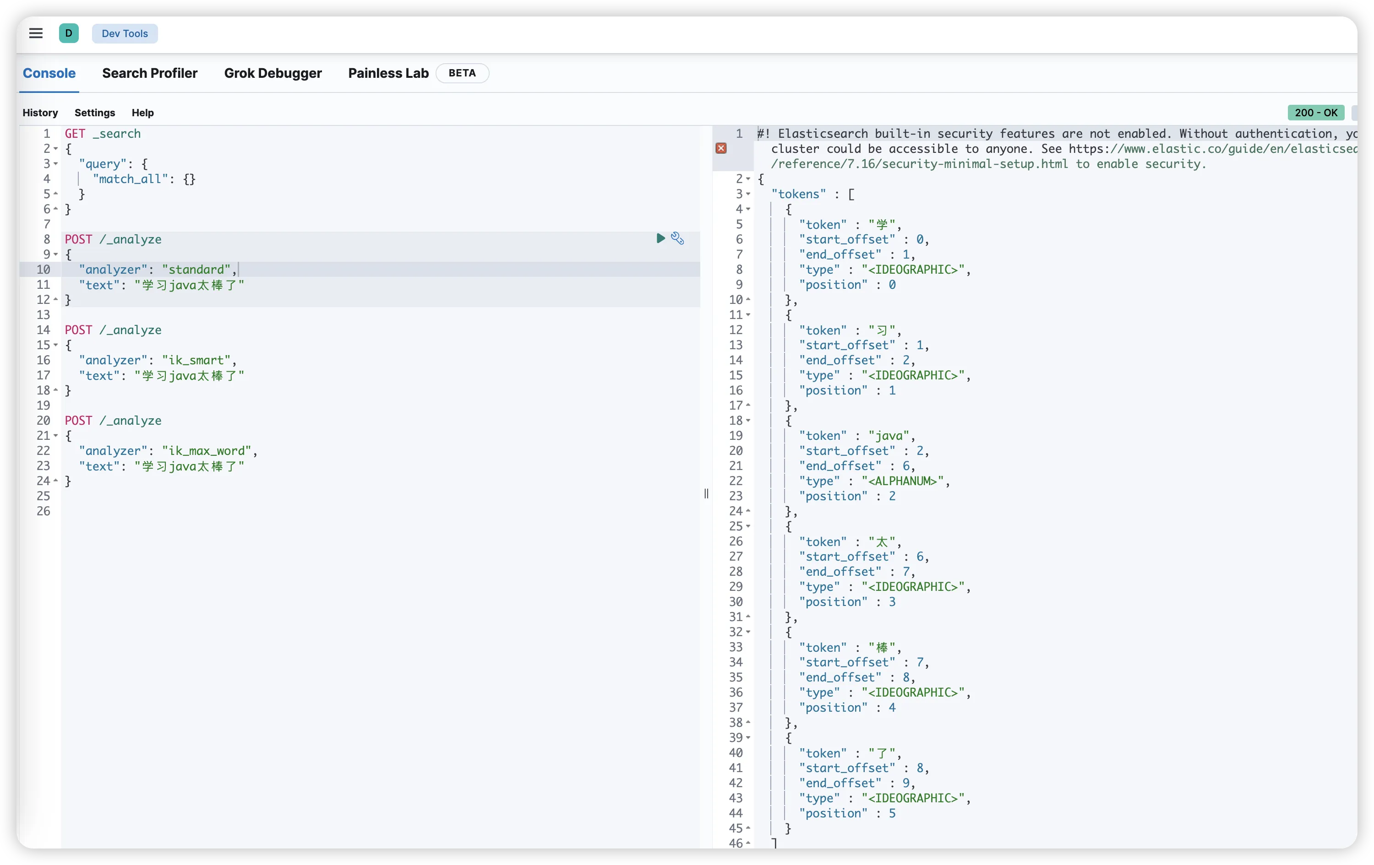Fold the java token object at output line 18

pos(748,421)
